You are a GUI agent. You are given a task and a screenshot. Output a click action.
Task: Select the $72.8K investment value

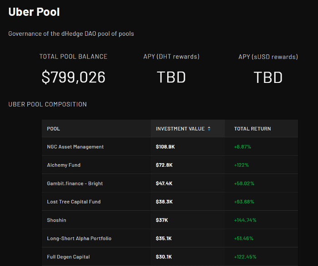click(164, 165)
